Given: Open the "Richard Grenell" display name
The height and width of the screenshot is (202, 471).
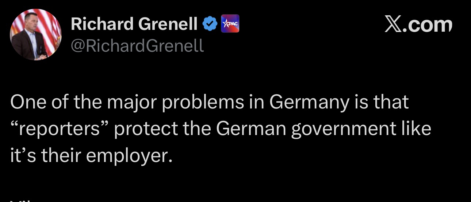Looking at the screenshot, I should coord(134,24).
